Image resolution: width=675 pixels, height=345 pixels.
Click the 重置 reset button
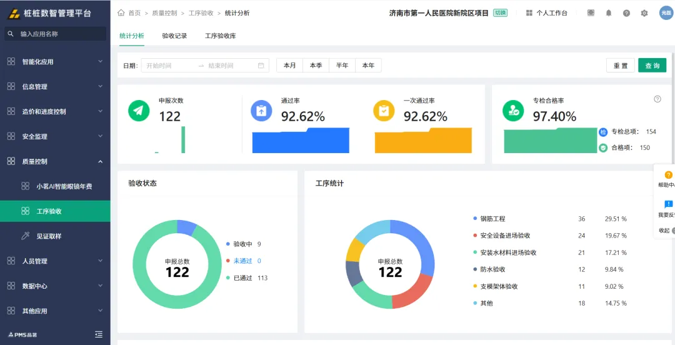621,66
